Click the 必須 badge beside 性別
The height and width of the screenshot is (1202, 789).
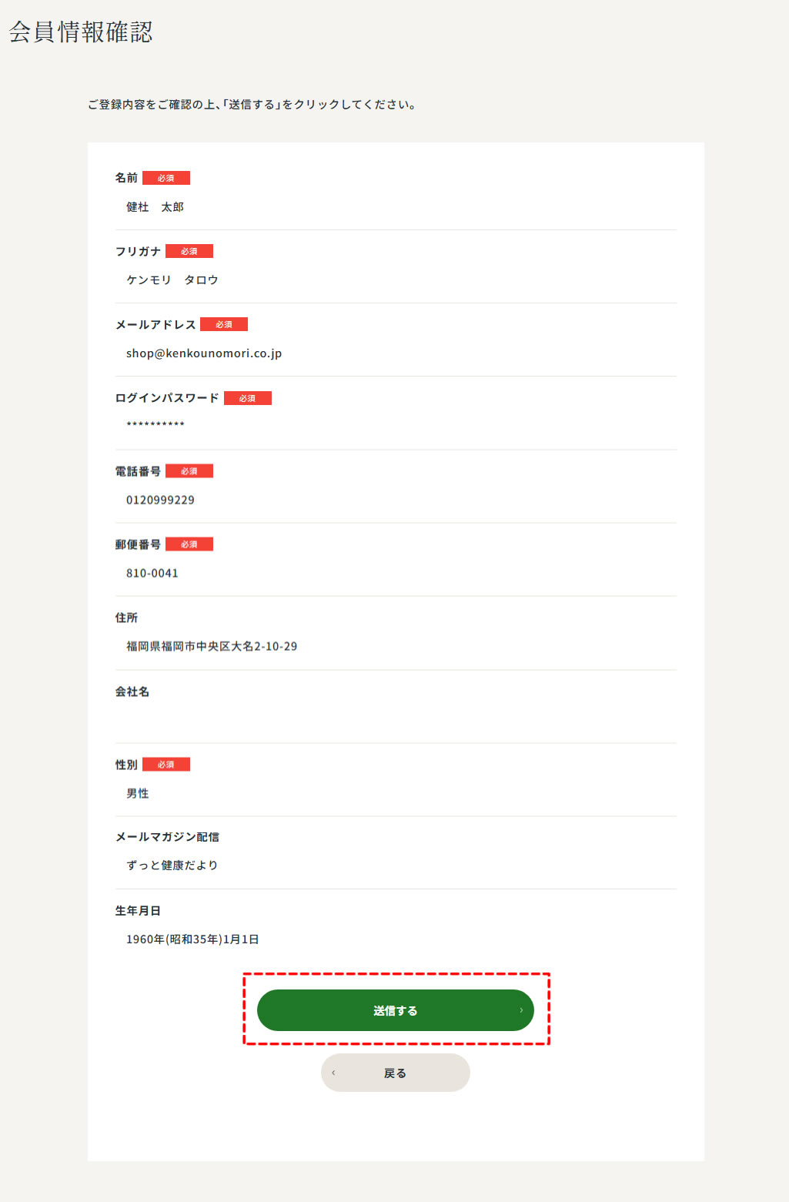[166, 765]
